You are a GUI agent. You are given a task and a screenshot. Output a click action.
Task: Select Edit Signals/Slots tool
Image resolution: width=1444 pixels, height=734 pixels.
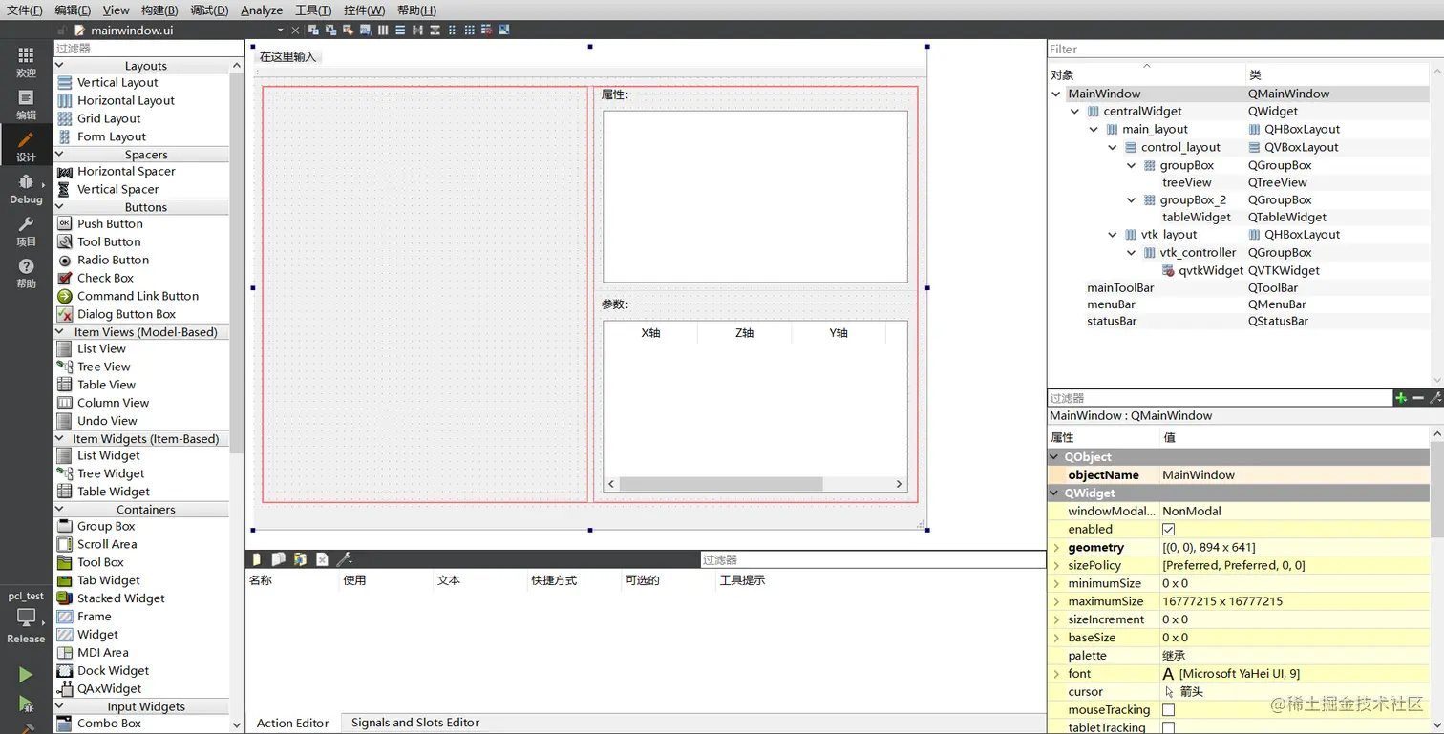pos(330,31)
